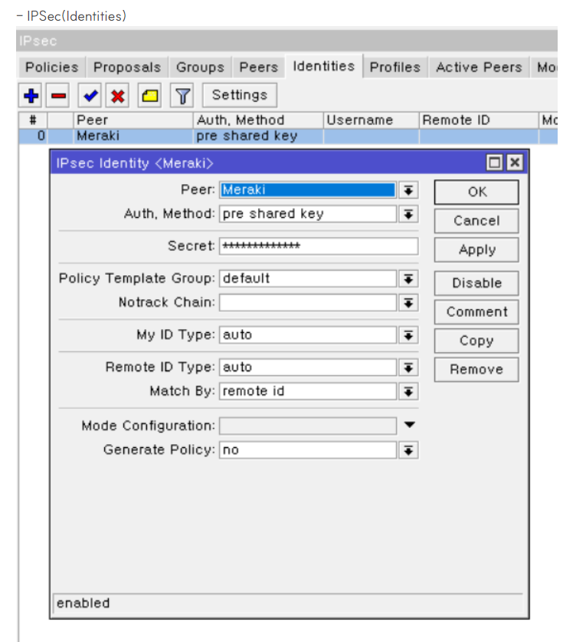Focus the Peer field showing Meraki

click(308, 190)
